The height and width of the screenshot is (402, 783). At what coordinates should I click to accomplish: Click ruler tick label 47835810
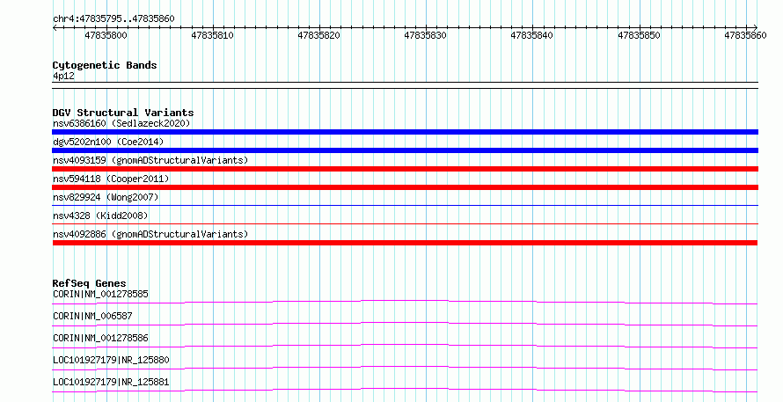coord(212,35)
